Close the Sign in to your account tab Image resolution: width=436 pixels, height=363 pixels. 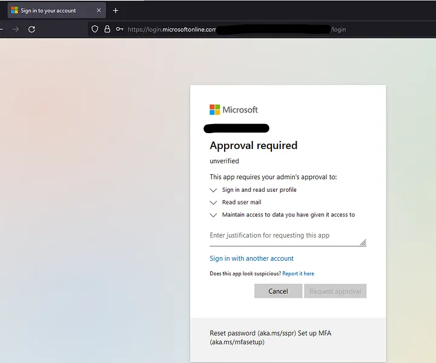coord(99,10)
